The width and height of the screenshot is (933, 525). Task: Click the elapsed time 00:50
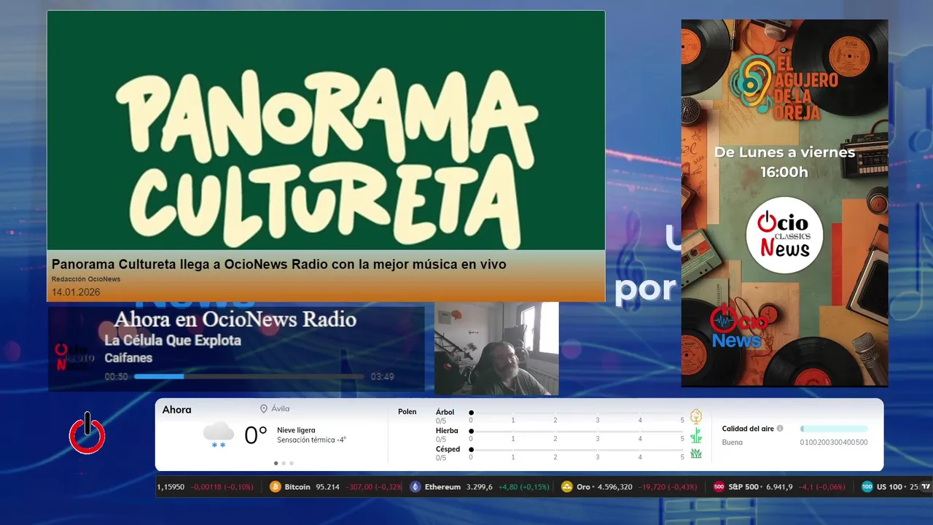(x=116, y=377)
